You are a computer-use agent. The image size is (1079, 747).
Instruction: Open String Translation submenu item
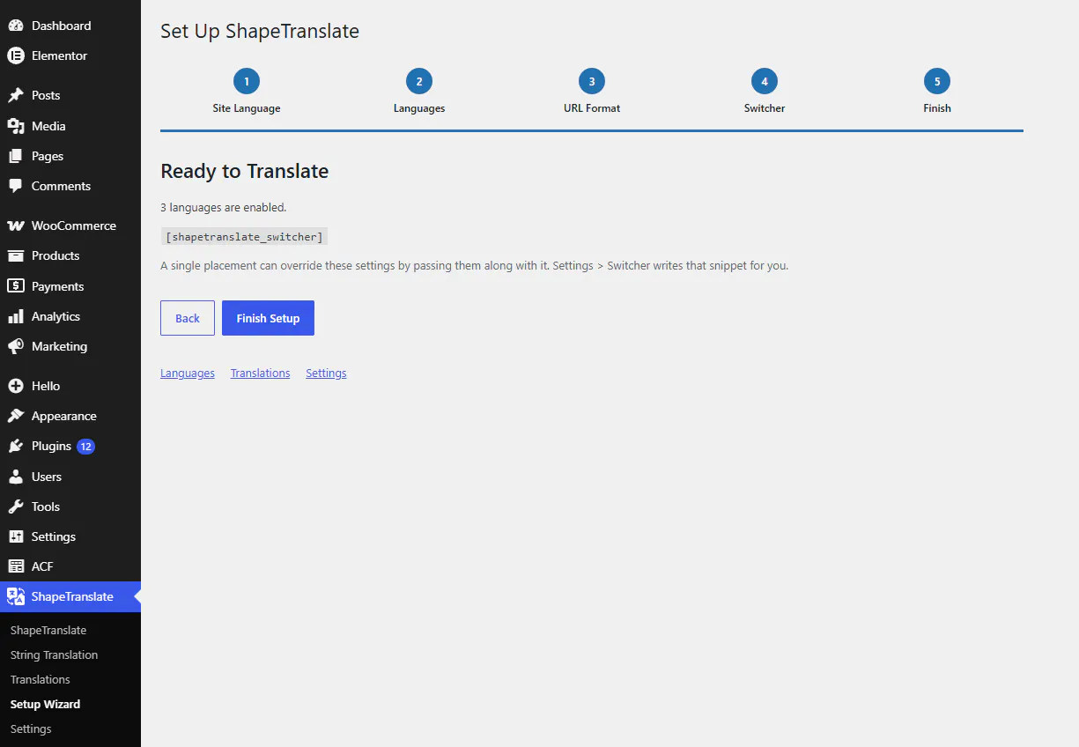54,655
